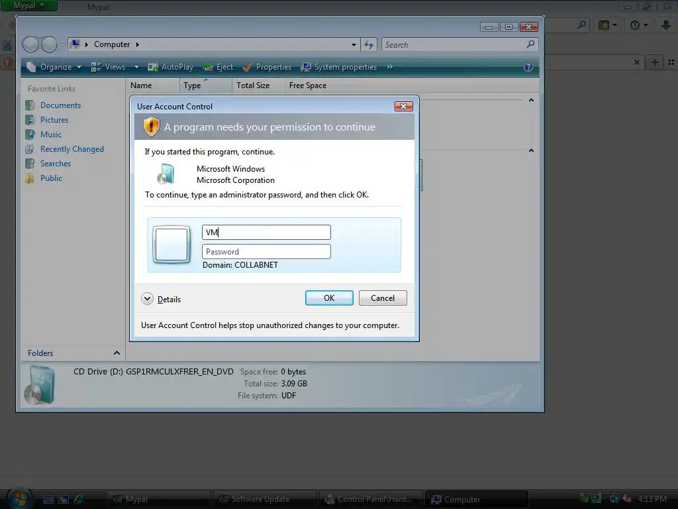Expand arrow after Computer breadcrumb
Viewport: 678px width, 509px height.
138,44
